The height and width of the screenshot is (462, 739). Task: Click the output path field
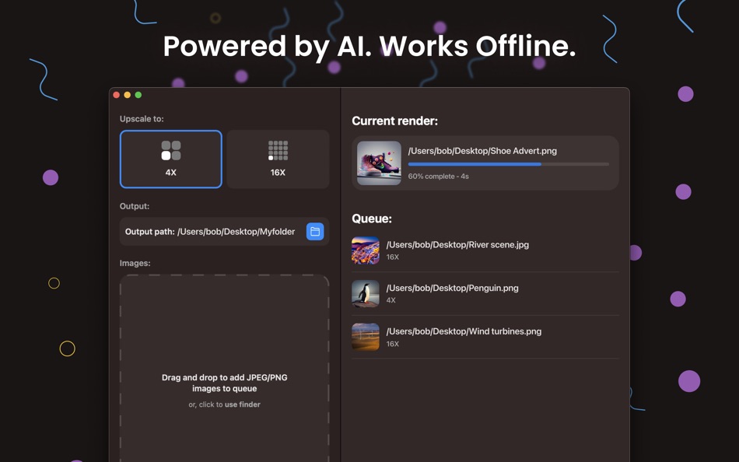[x=210, y=231]
